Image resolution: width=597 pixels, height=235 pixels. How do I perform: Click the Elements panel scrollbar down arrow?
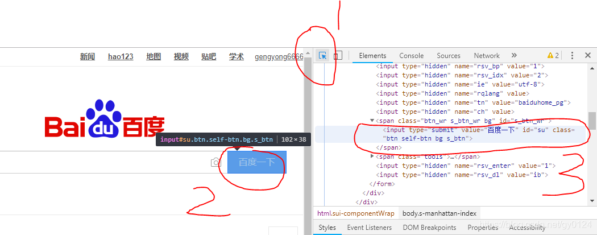[592, 201]
